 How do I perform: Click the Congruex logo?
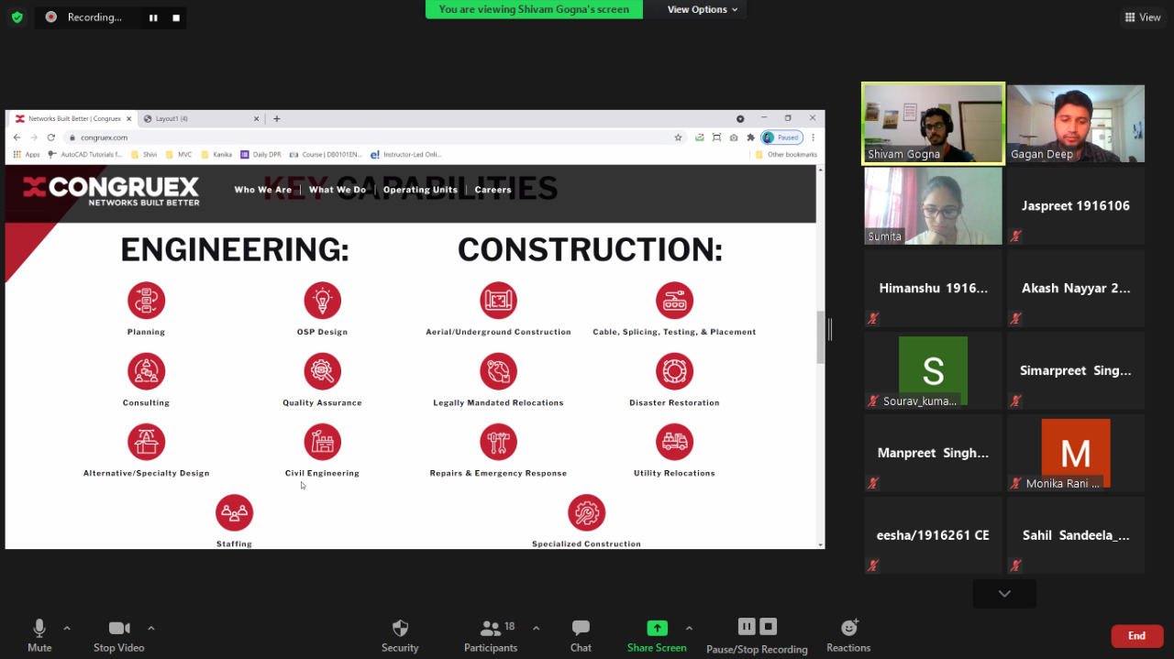(111, 190)
